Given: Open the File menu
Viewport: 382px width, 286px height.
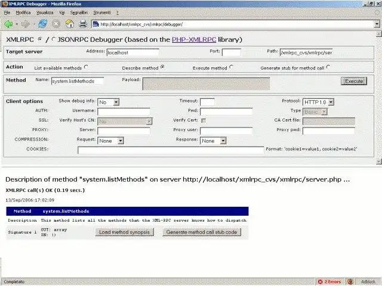Looking at the screenshot, I should tap(7, 13).
